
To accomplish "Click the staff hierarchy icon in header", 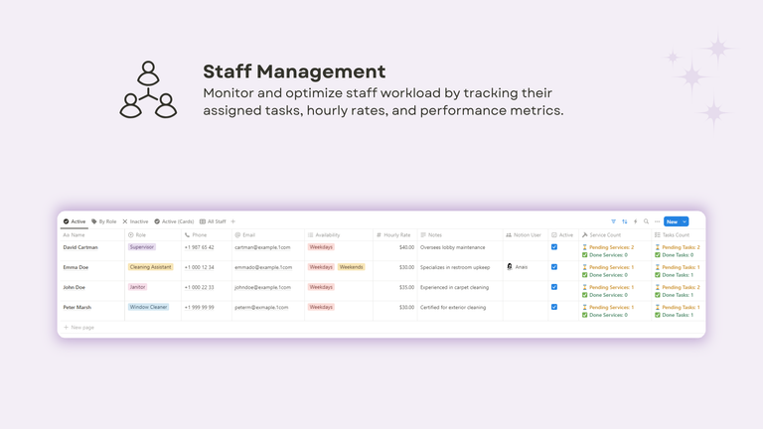I will [148, 89].
